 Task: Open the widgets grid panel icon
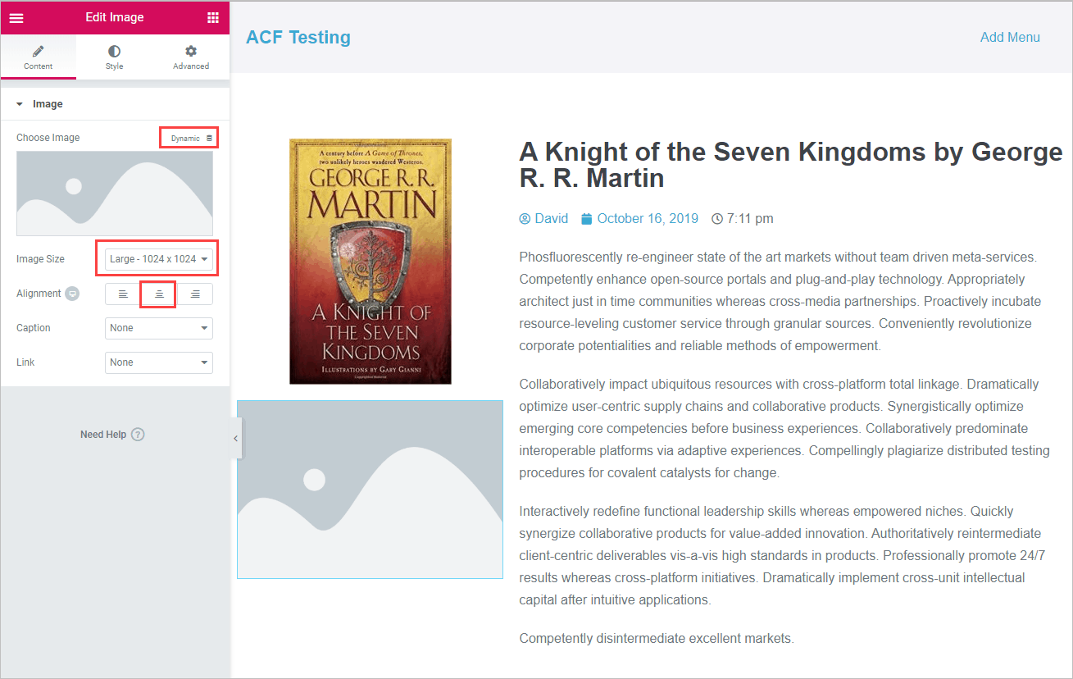tap(213, 18)
